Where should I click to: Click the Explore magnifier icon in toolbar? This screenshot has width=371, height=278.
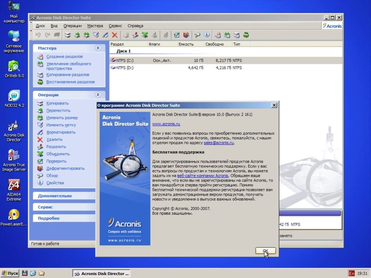click(197, 35)
